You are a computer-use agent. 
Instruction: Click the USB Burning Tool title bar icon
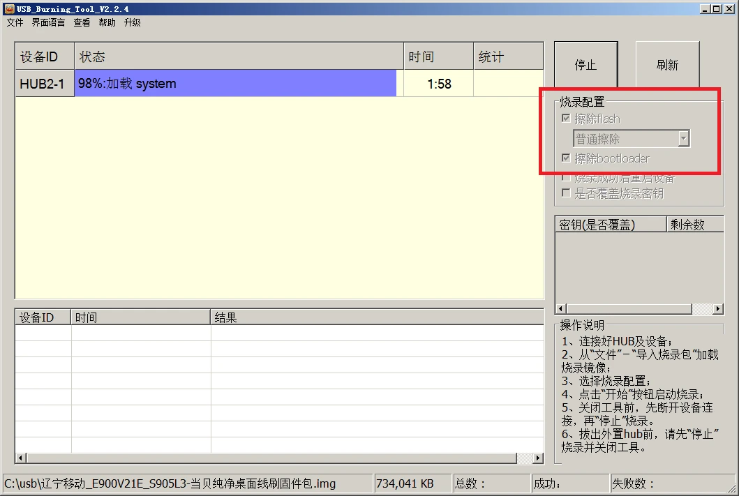pyautogui.click(x=9, y=8)
